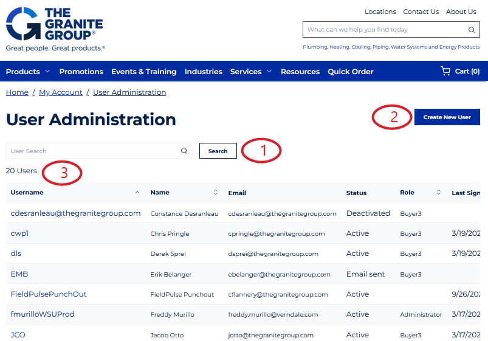Open the Locations link

(380, 12)
